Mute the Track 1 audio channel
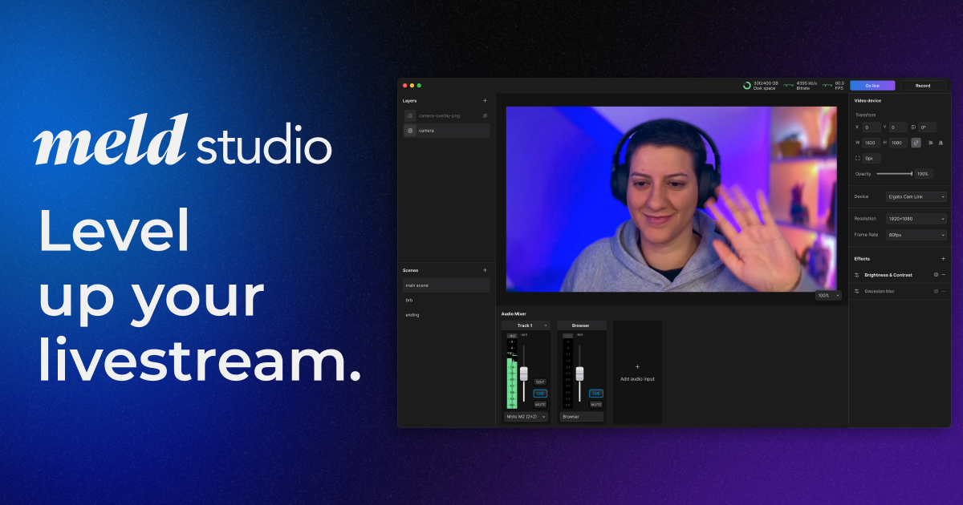963x505 pixels. (x=540, y=405)
